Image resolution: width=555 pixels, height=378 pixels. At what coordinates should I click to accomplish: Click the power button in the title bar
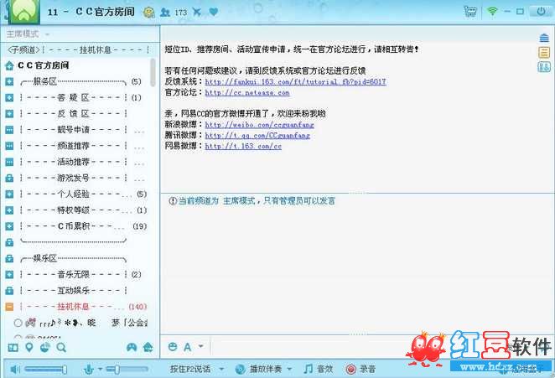[x=541, y=12]
